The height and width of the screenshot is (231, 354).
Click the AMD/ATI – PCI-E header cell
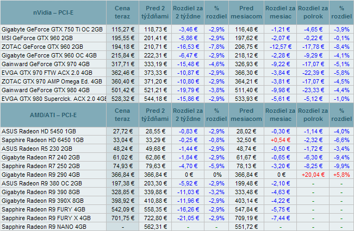pyautogui.click(x=53, y=115)
